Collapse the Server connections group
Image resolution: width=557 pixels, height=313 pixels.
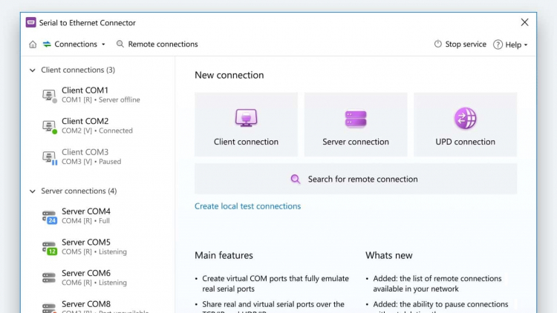[x=33, y=191]
